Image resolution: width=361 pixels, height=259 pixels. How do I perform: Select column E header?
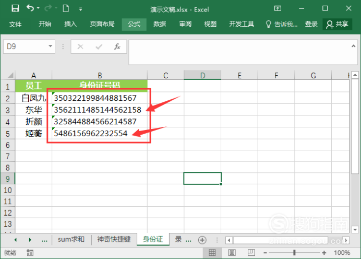239,75
